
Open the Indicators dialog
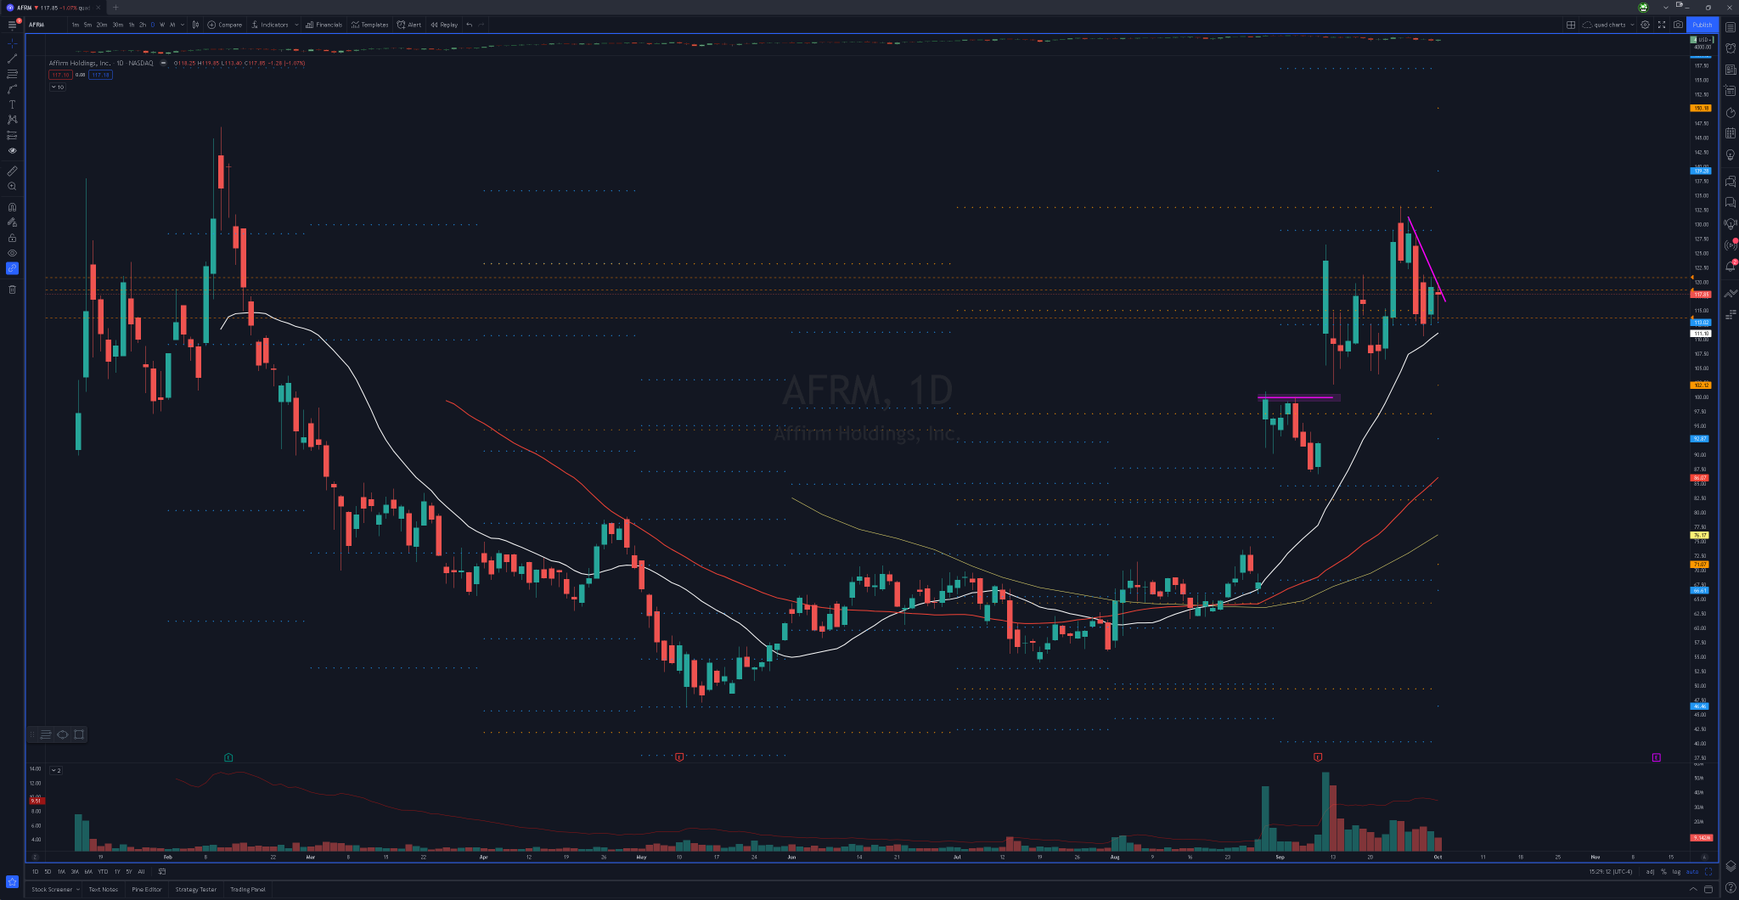[x=270, y=25]
